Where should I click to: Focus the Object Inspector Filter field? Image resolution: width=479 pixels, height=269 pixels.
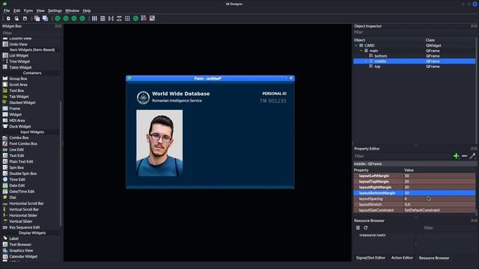pyautogui.click(x=414, y=32)
